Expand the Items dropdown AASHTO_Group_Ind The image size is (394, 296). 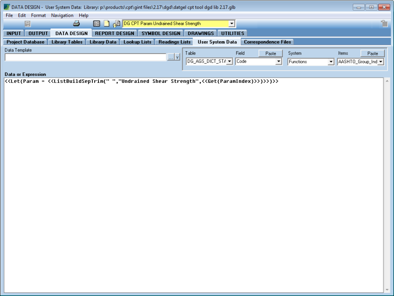[380, 62]
